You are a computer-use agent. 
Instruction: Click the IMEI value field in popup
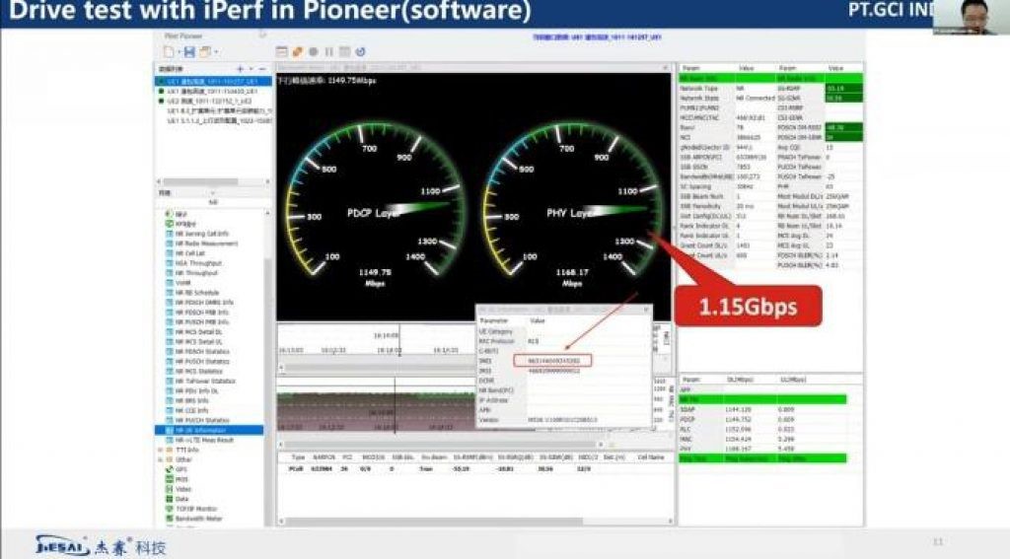(x=552, y=361)
